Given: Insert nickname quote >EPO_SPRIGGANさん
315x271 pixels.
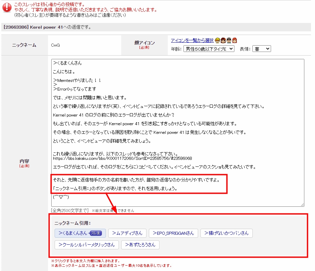Looking at the screenshot, I should [x=173, y=233].
